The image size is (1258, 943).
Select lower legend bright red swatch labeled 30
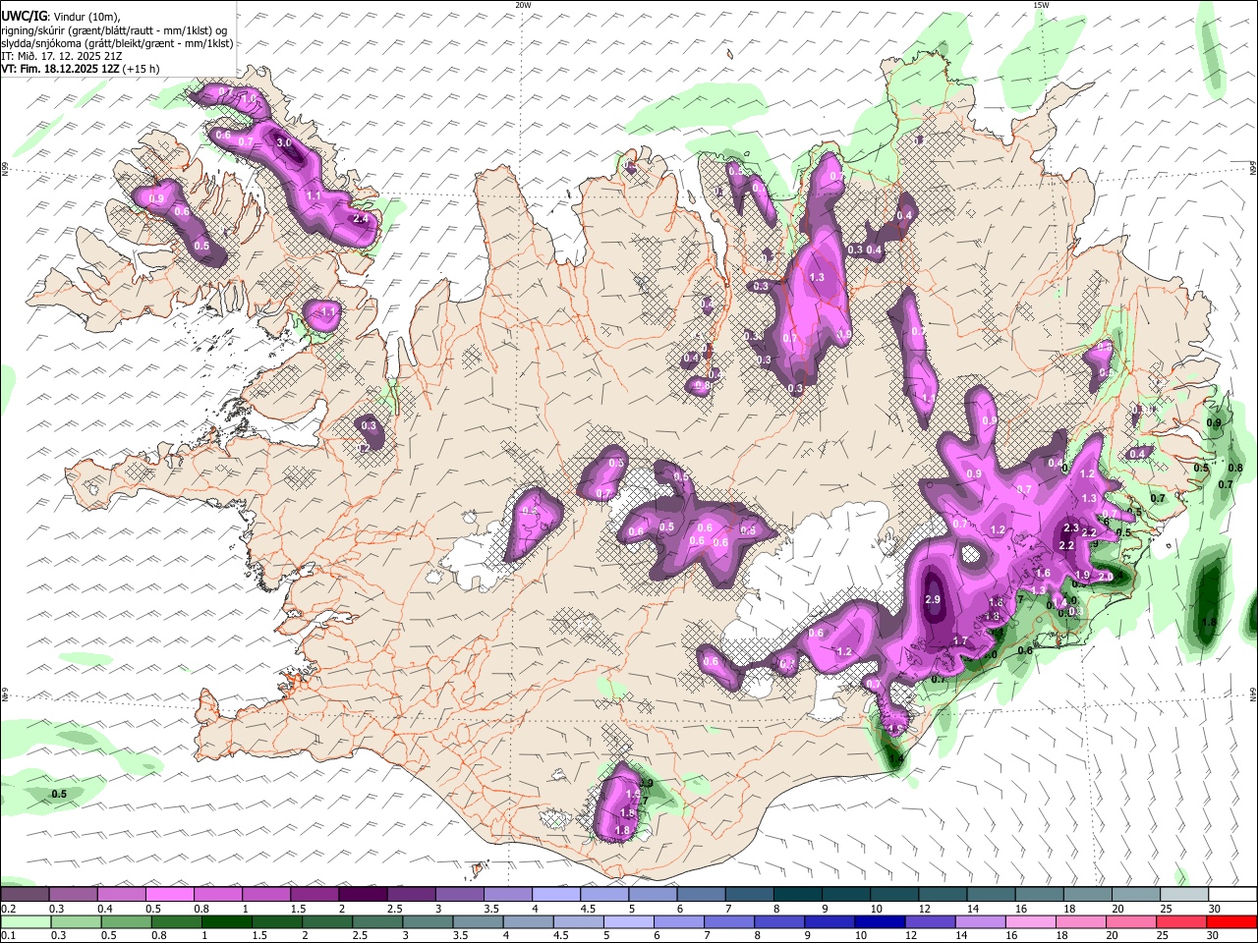click(x=1232, y=921)
